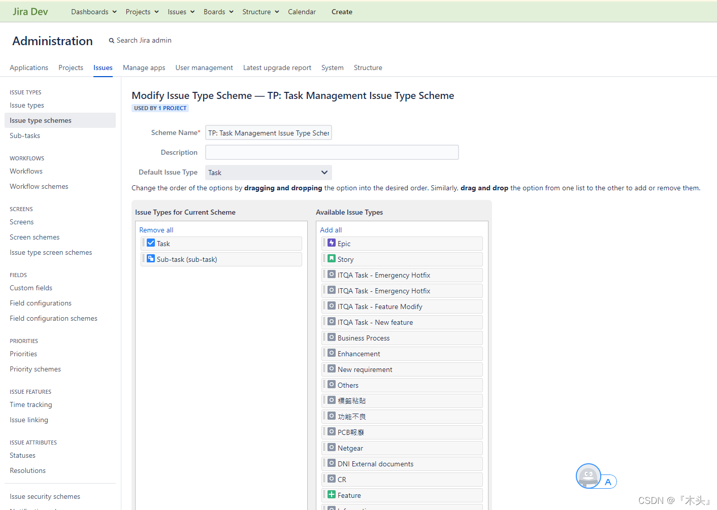Expand the Structure top menu
This screenshot has height=510, width=717.
(x=260, y=12)
